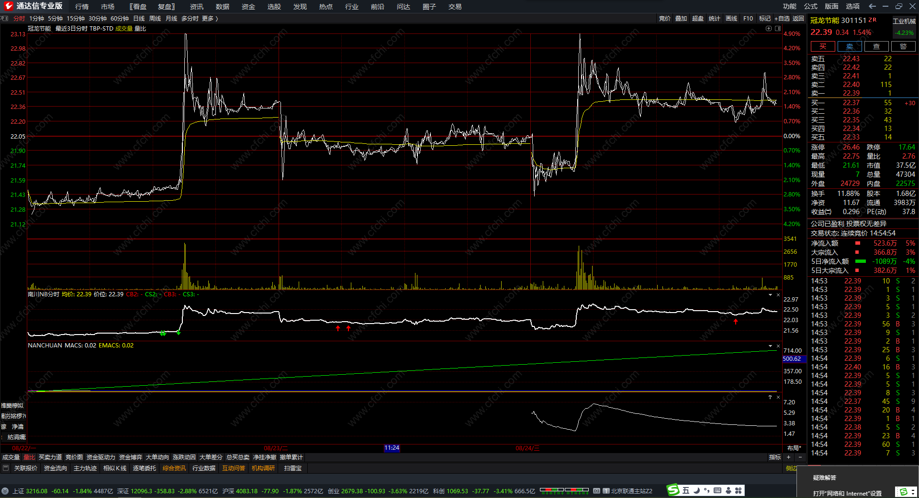Open the 选项 menu
Image resolution: width=919 pixels, height=498 pixels.
tap(853, 6)
